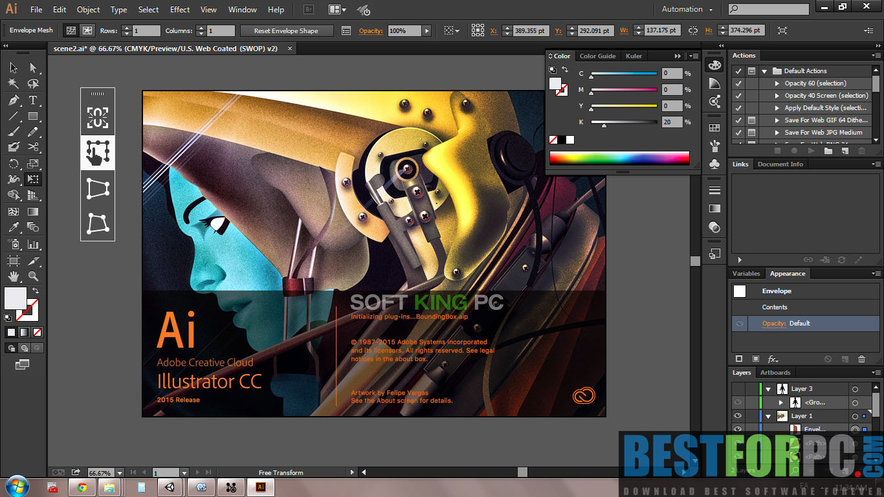884x497 pixels.
Task: Open the Symbols panel club icon
Action: tap(714, 164)
